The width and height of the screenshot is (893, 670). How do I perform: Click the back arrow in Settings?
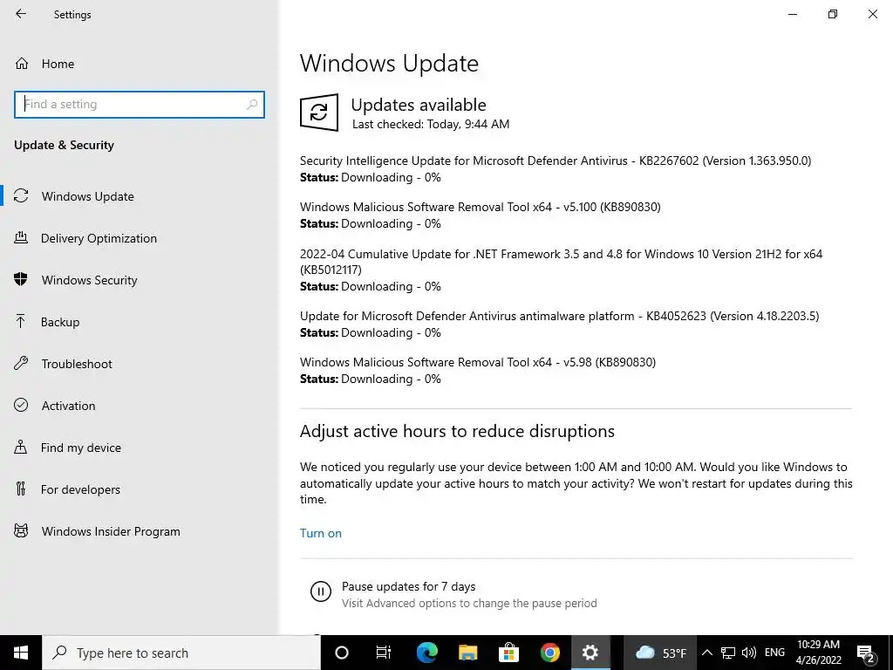click(21, 14)
